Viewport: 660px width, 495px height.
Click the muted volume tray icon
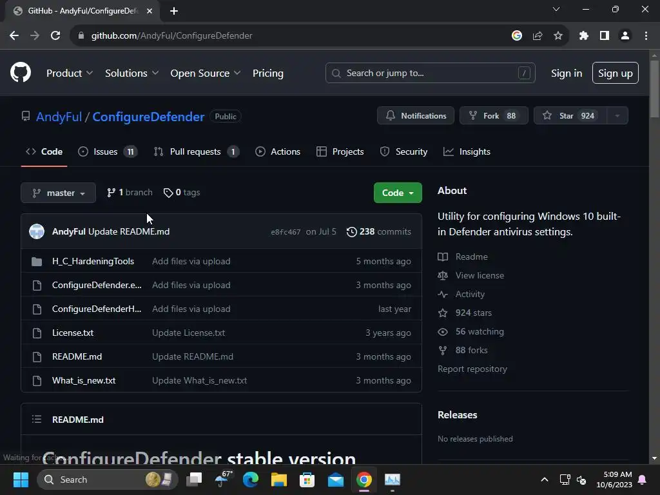click(x=582, y=480)
